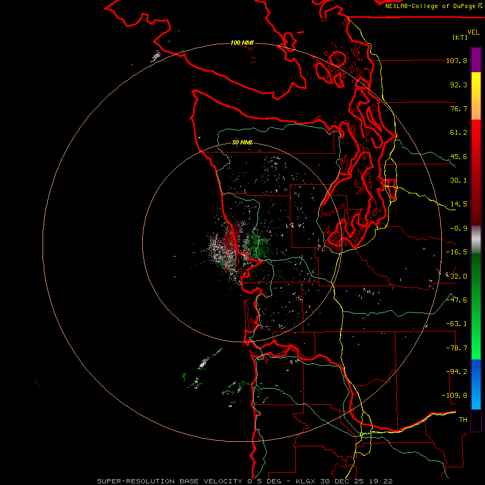Select the -63.1 scale value
The image size is (485, 485).
[x=456, y=324]
